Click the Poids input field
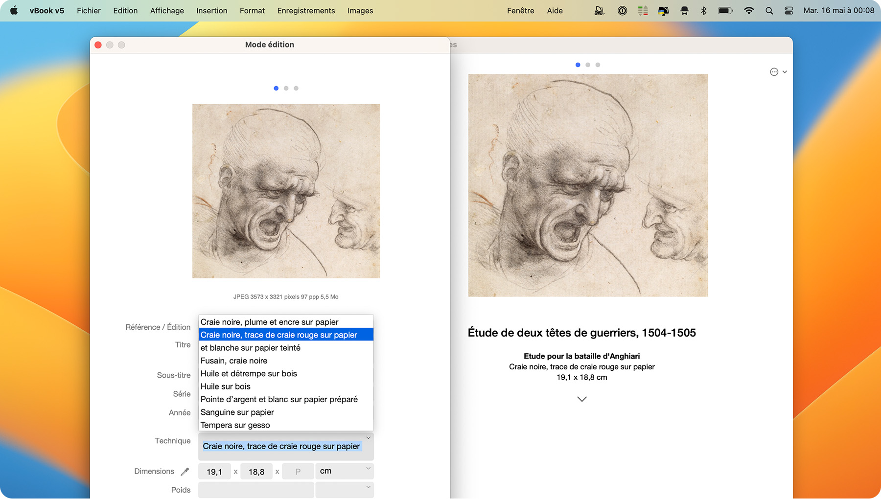This screenshot has height=499, width=881. pyautogui.click(x=256, y=490)
